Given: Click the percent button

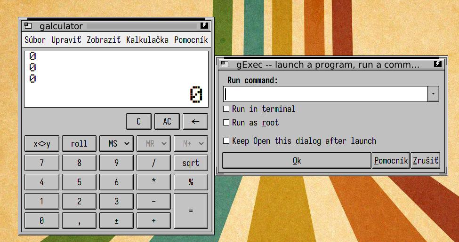Looking at the screenshot, I should pos(191,182).
